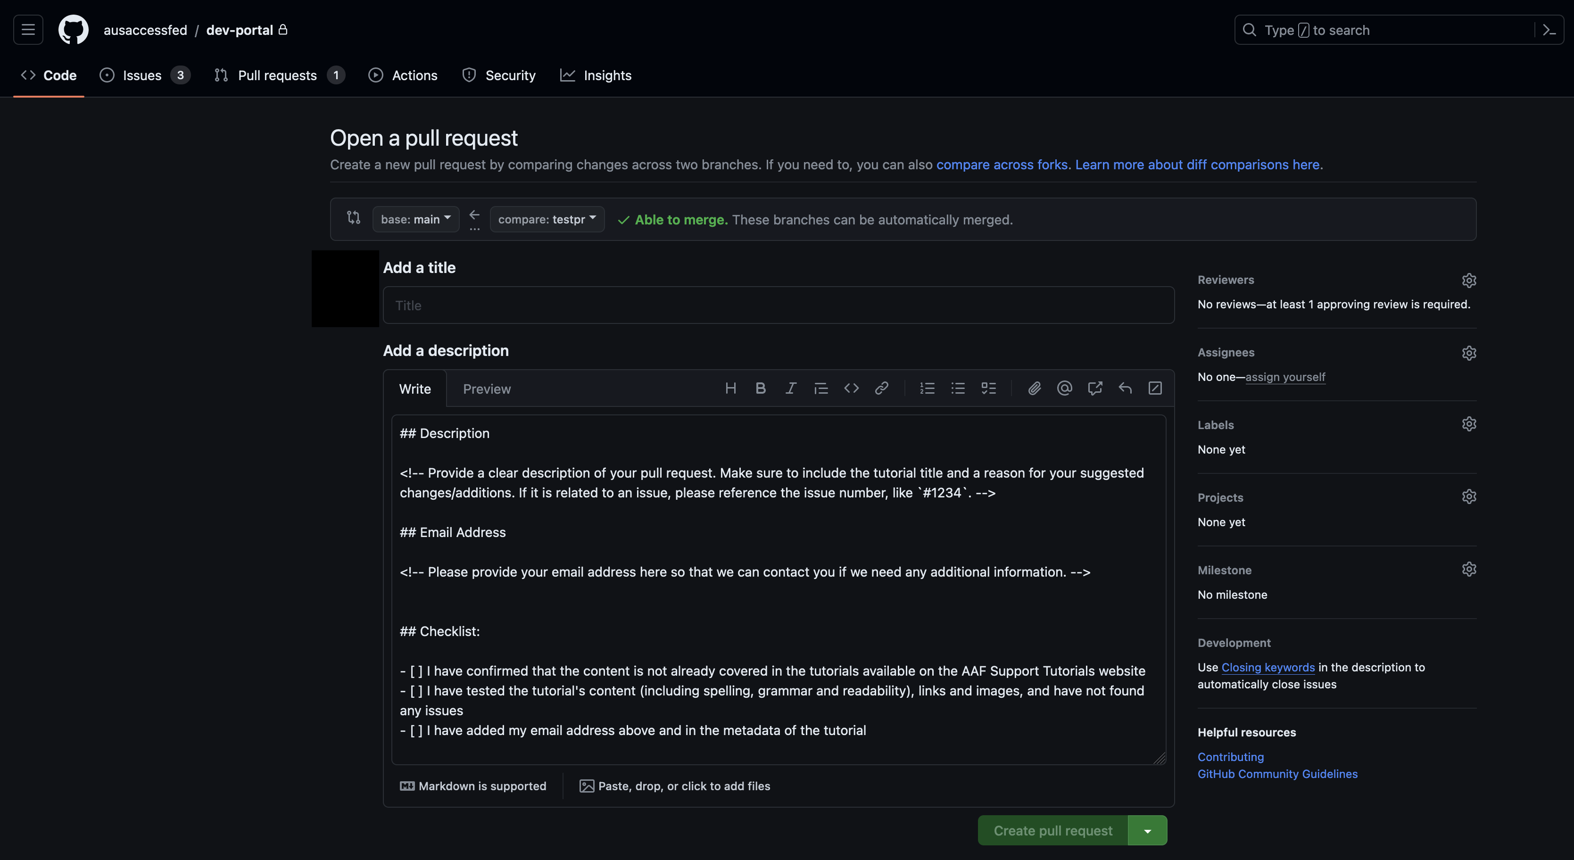Image resolution: width=1574 pixels, height=860 pixels.
Task: Insert a heading with the H icon
Action: [730, 389]
